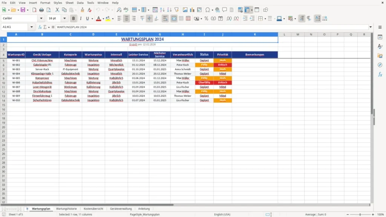Click Merge and Center Cells icon
This screenshot has height=217, width=386.
(174, 18)
